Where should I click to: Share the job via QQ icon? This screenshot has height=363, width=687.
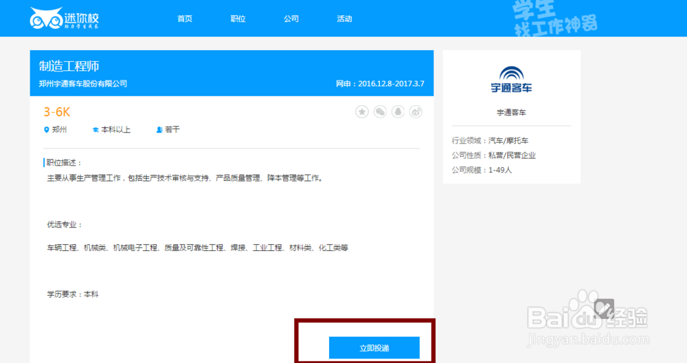398,112
